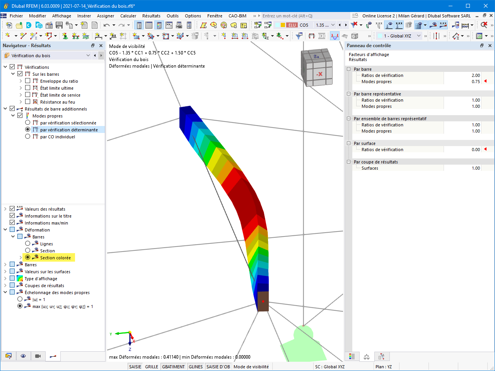Open the Affichage menu
Viewport: 495px width, 371px height.
coord(62,16)
